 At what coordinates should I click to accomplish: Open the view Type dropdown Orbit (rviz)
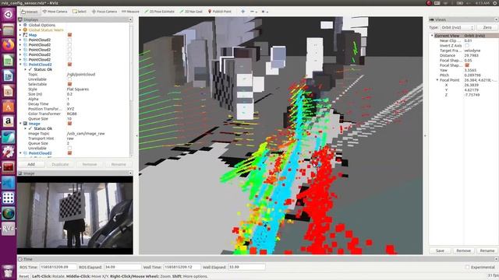click(x=458, y=28)
